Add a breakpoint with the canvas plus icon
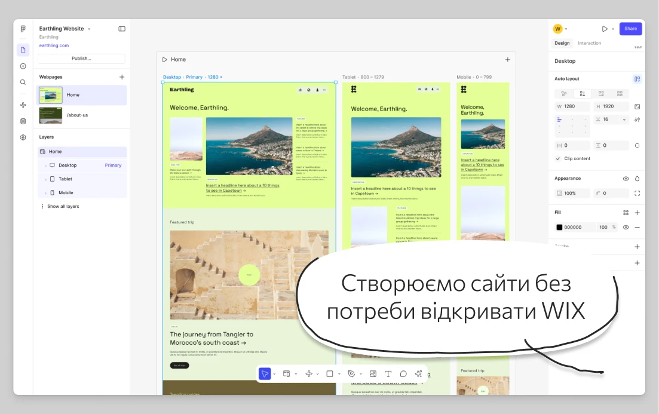This screenshot has width=659, height=414. [x=508, y=60]
